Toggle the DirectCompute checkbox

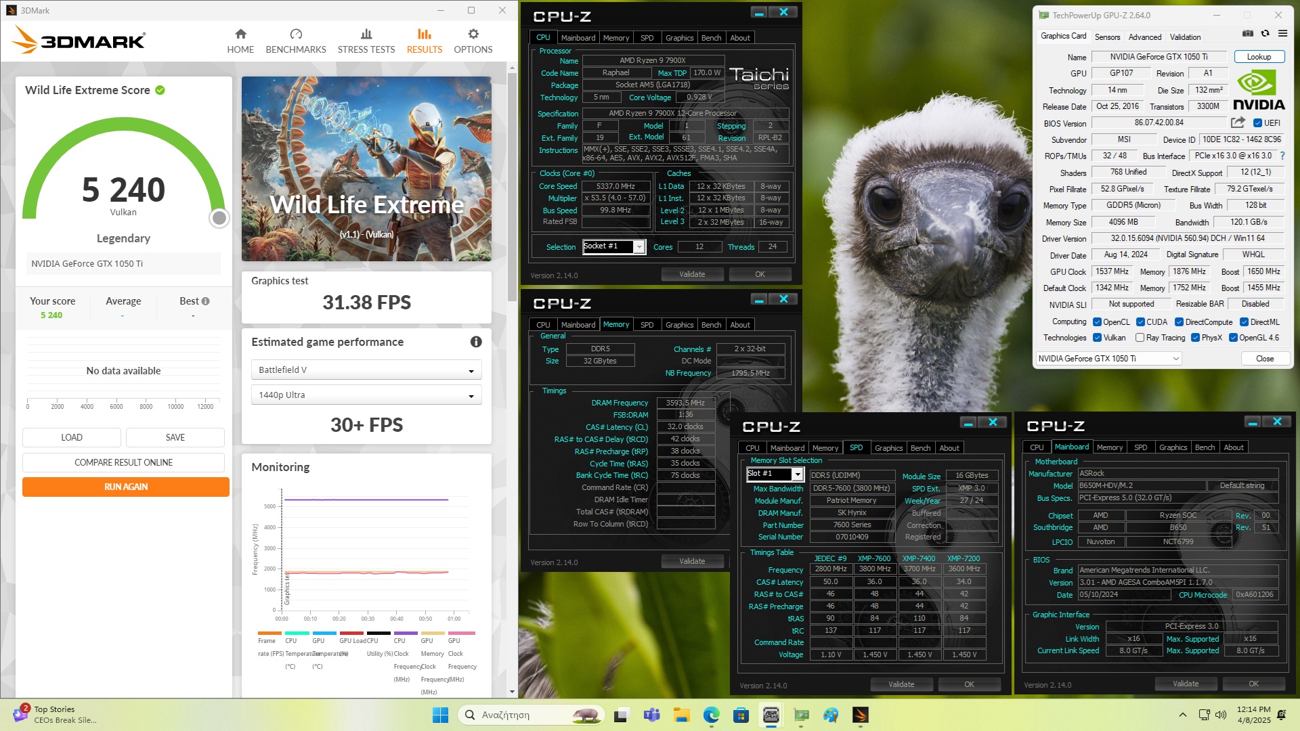[1179, 322]
